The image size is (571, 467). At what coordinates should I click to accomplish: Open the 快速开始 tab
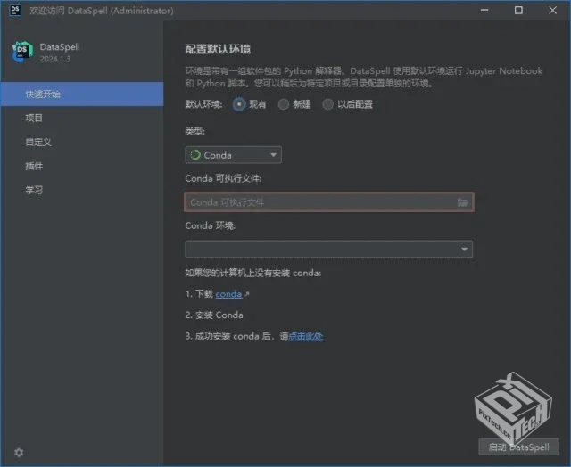pos(82,94)
